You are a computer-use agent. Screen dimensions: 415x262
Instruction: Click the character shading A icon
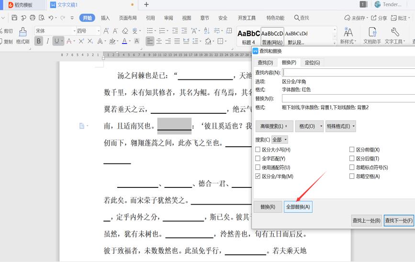tap(136, 41)
